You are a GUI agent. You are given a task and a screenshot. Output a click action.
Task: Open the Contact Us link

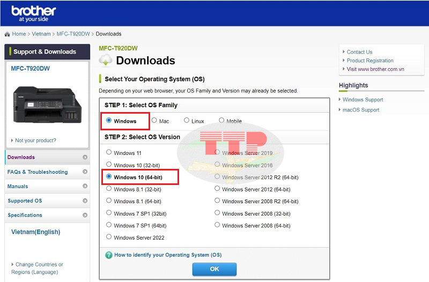[359, 52]
